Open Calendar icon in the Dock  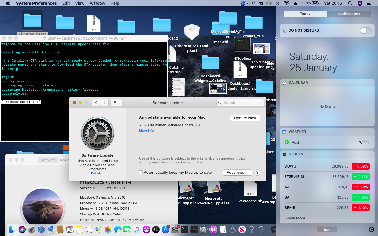(x=70, y=230)
